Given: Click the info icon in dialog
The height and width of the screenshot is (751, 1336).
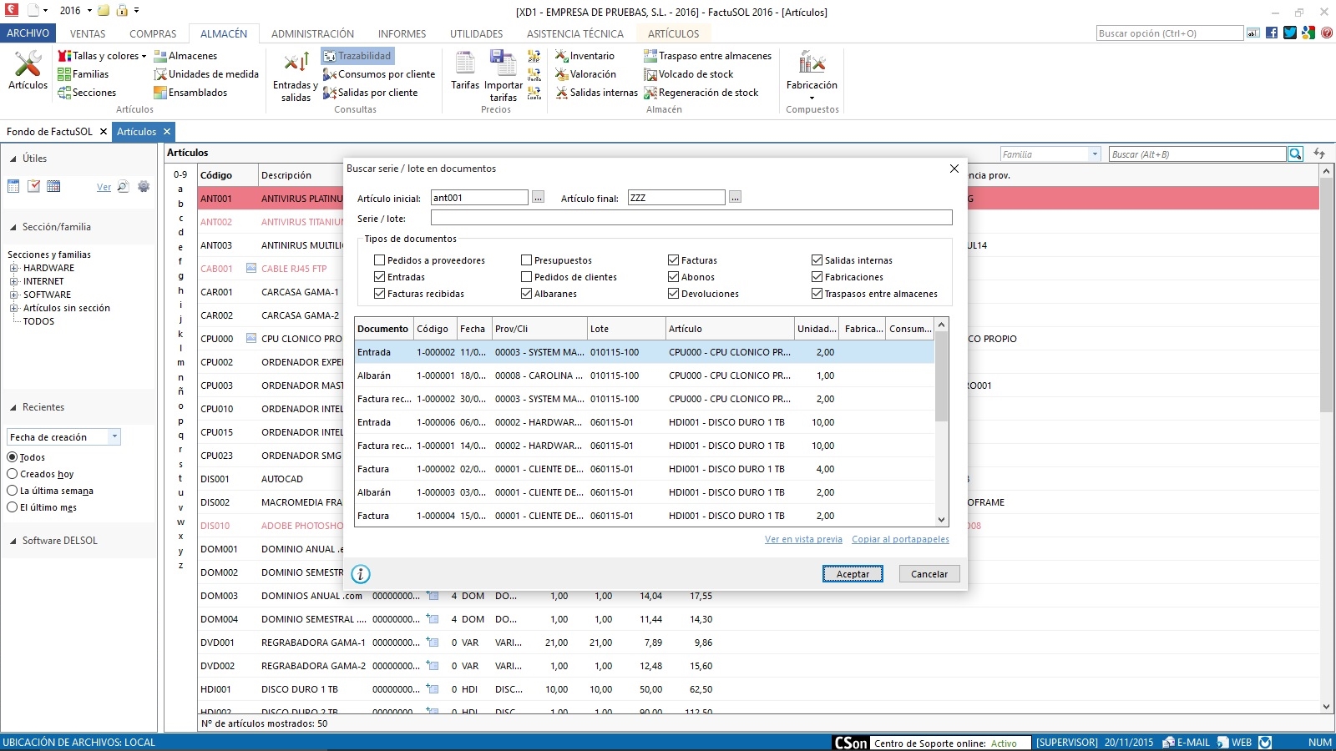Looking at the screenshot, I should pos(361,574).
